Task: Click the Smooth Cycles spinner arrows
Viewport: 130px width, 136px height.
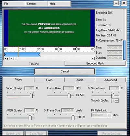Action: 117,101
